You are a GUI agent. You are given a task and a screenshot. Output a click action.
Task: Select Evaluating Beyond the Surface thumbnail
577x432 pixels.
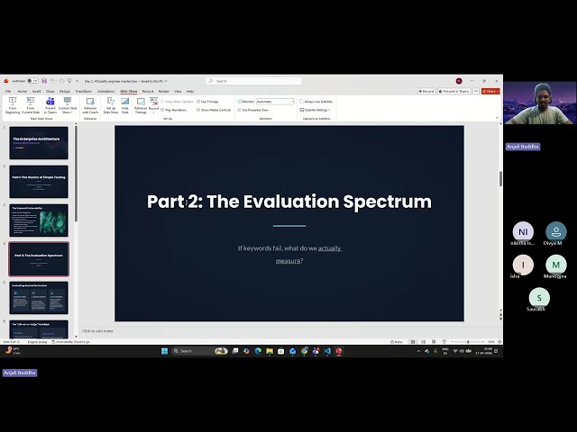point(39,298)
